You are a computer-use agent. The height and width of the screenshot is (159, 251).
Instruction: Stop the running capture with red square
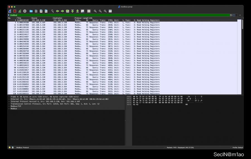click(x=15, y=11)
